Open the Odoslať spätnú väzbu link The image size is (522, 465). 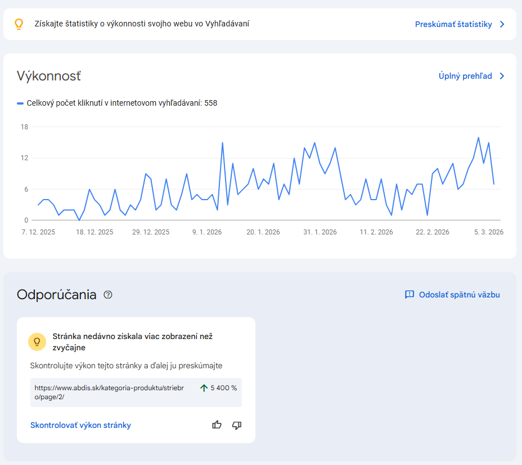pyautogui.click(x=459, y=295)
